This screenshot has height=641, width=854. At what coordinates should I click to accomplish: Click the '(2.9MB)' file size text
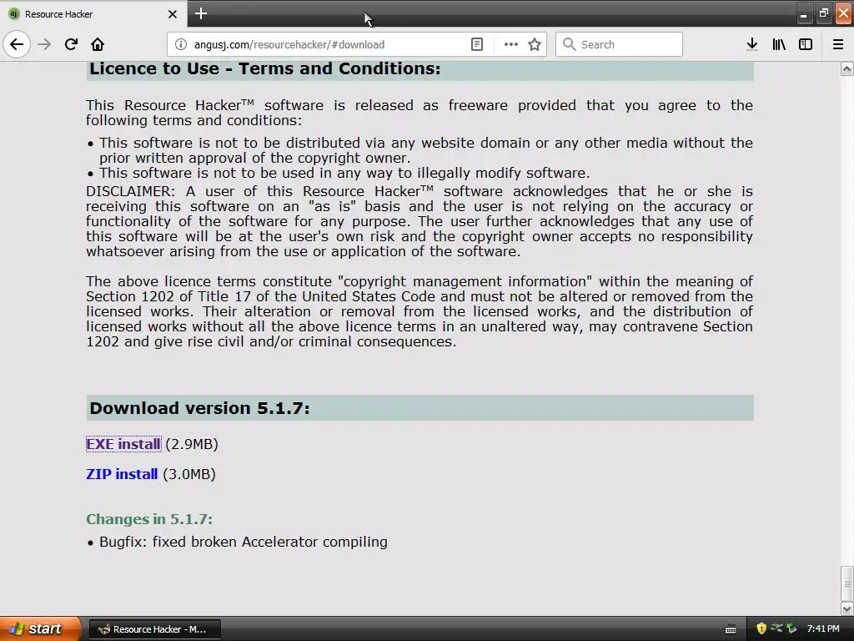tap(192, 444)
